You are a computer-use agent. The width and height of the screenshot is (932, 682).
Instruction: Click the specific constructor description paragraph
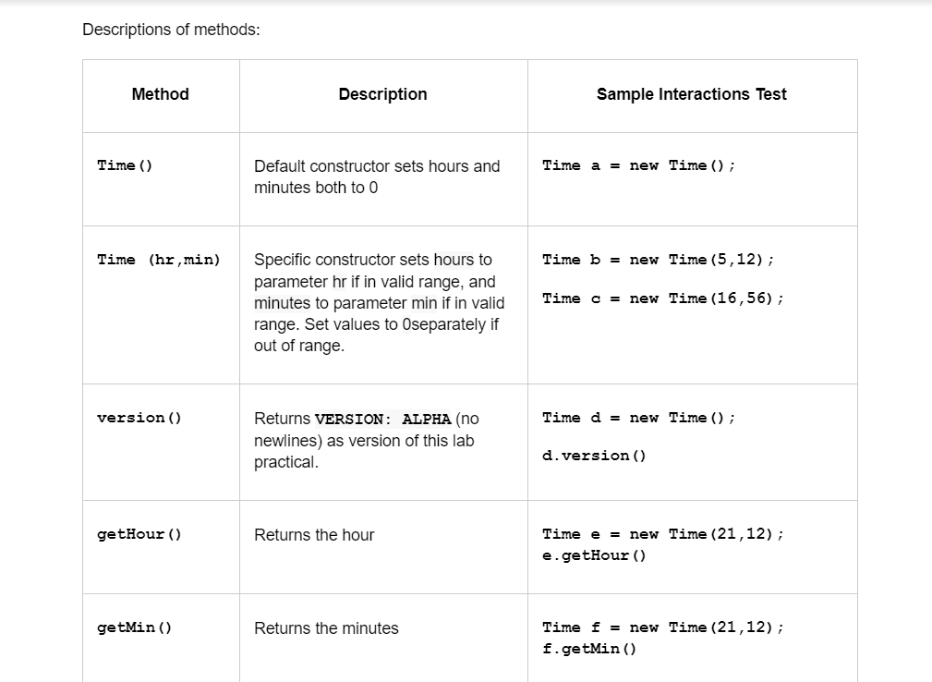(379, 302)
